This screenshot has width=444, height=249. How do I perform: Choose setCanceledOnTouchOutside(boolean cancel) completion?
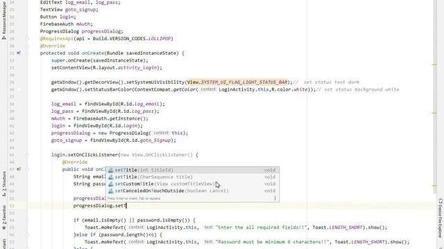pos(193,191)
